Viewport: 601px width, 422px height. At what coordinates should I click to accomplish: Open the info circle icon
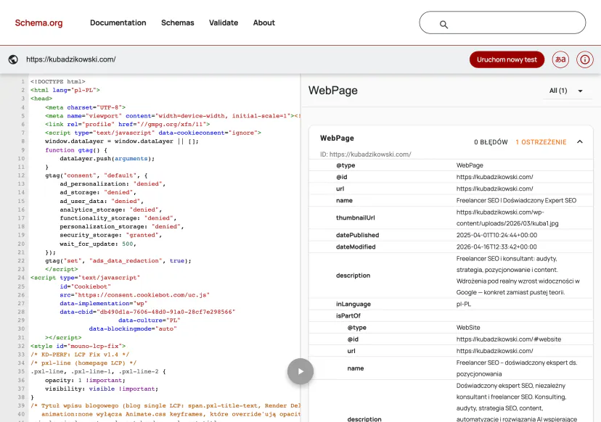pos(584,59)
